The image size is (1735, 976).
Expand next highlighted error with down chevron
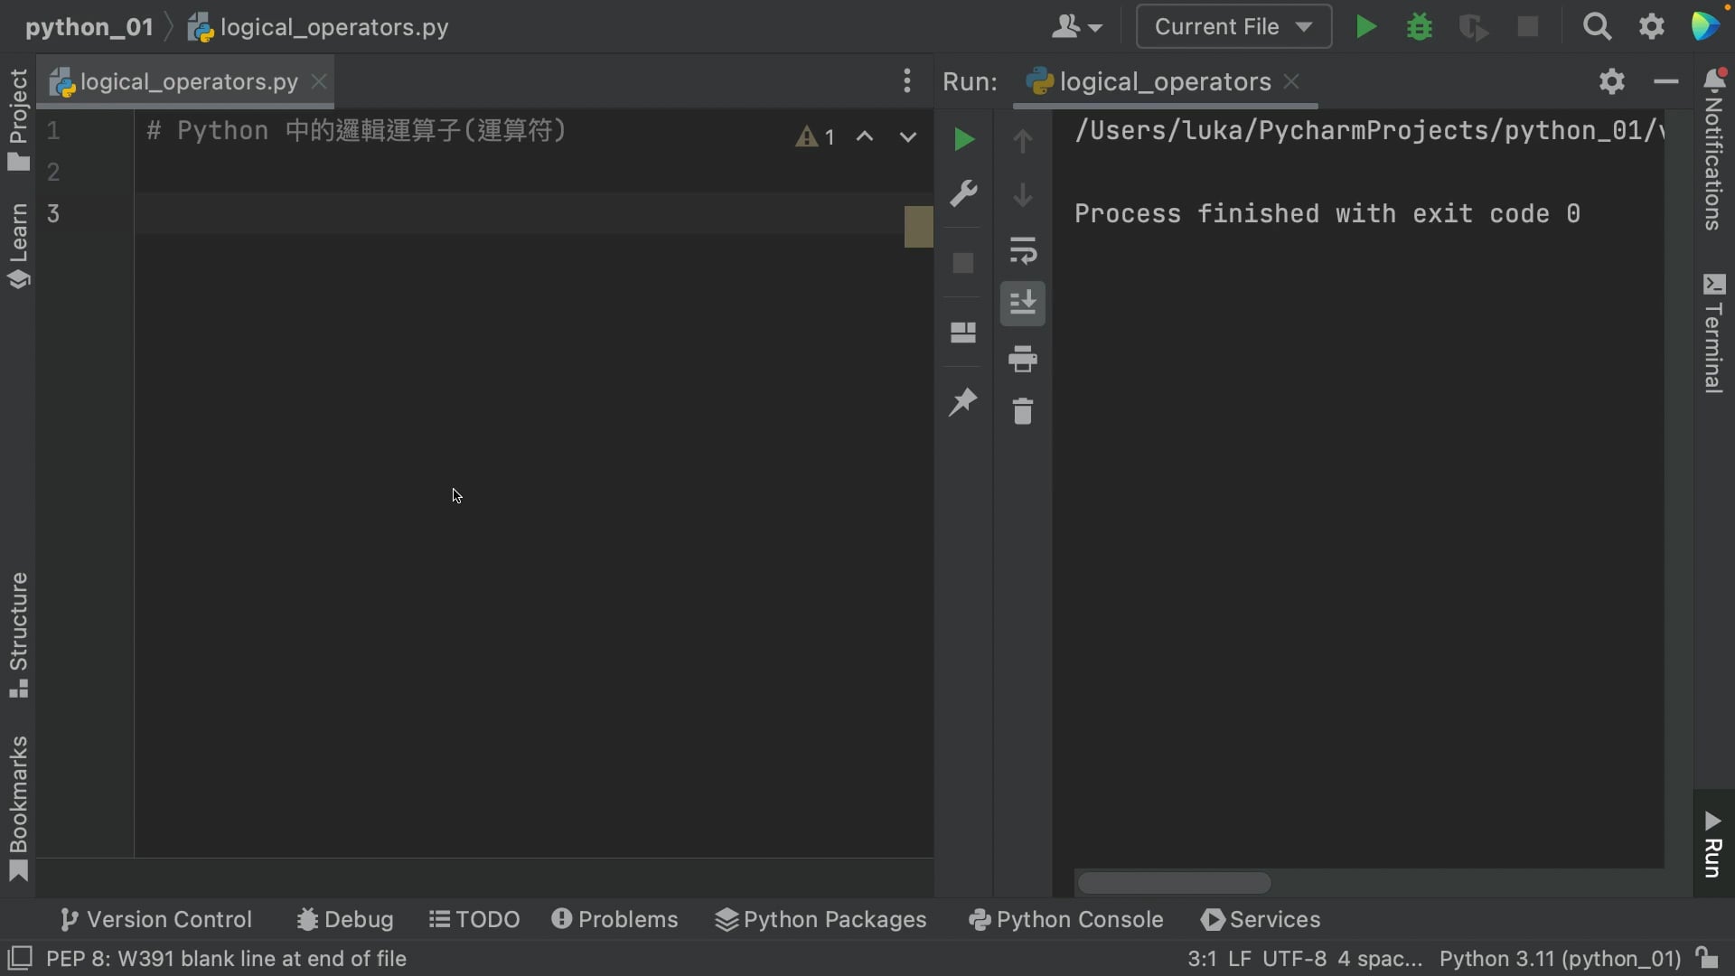[907, 136]
